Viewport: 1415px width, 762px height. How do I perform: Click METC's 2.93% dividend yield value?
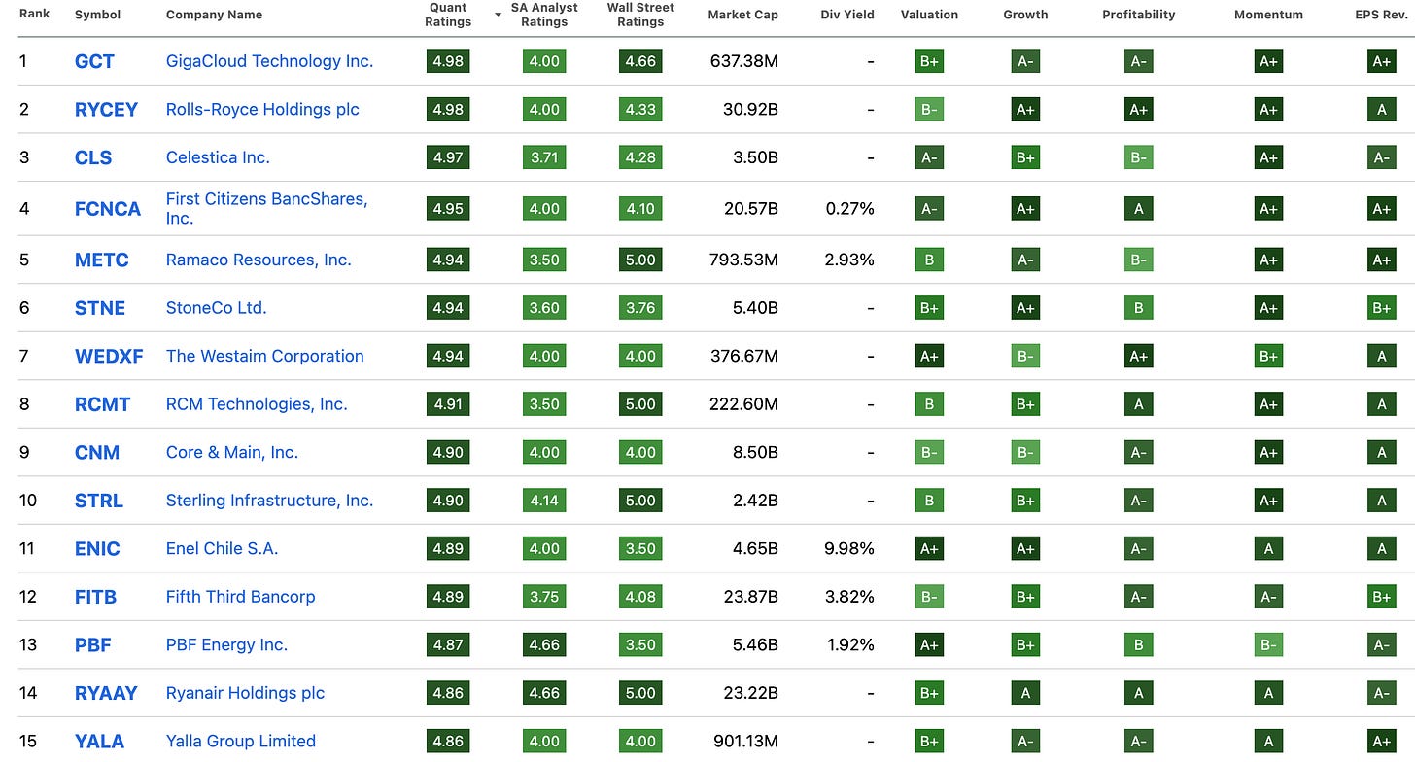(849, 260)
